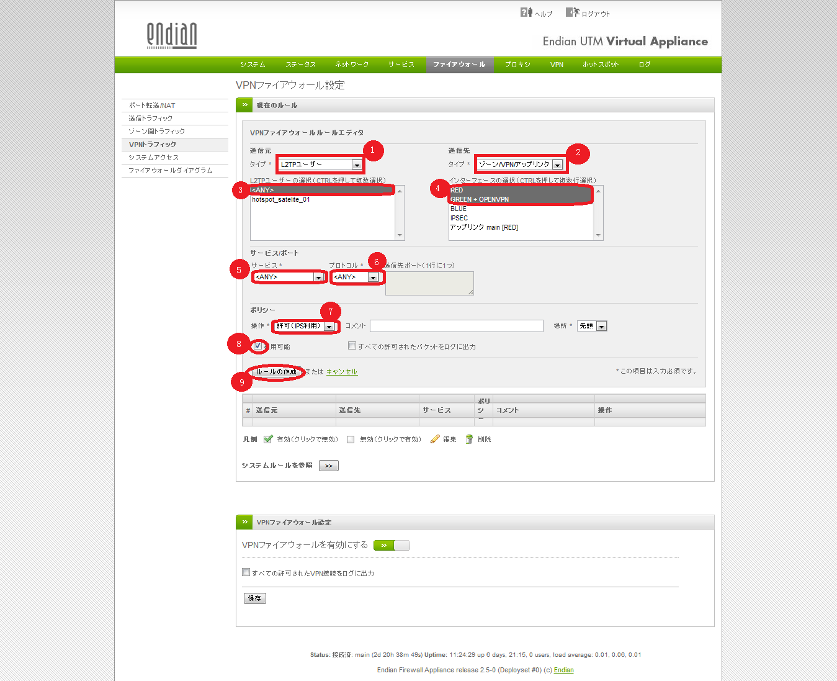
Task: Open the ステータス menu
Action: tap(300, 65)
